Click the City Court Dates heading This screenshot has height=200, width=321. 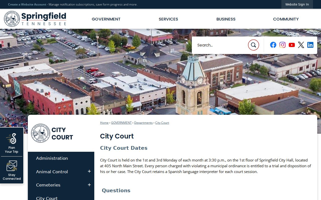[x=124, y=148]
